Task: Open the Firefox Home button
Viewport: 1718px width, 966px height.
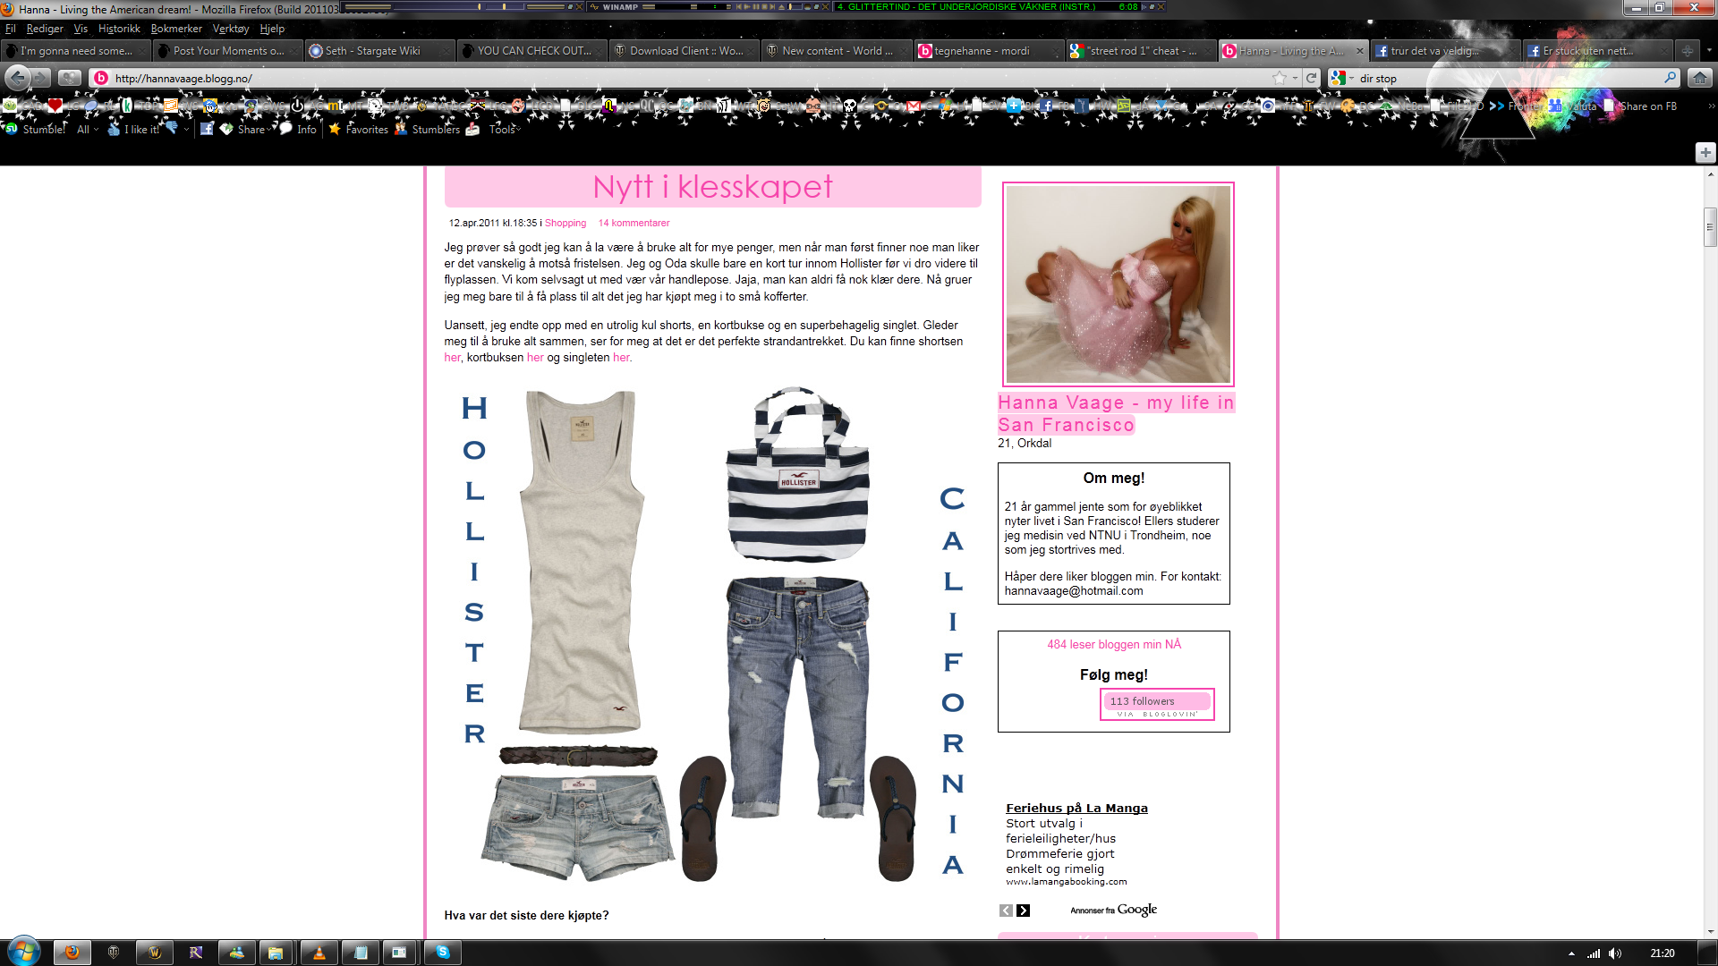Action: (1699, 78)
